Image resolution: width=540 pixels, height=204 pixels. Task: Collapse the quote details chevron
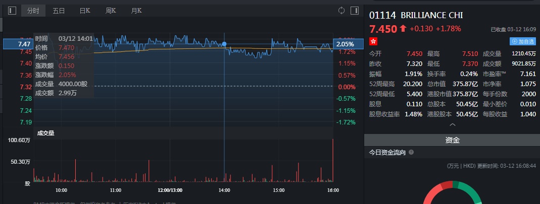click(452, 124)
